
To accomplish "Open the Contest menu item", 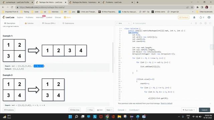I will coord(49,17).
